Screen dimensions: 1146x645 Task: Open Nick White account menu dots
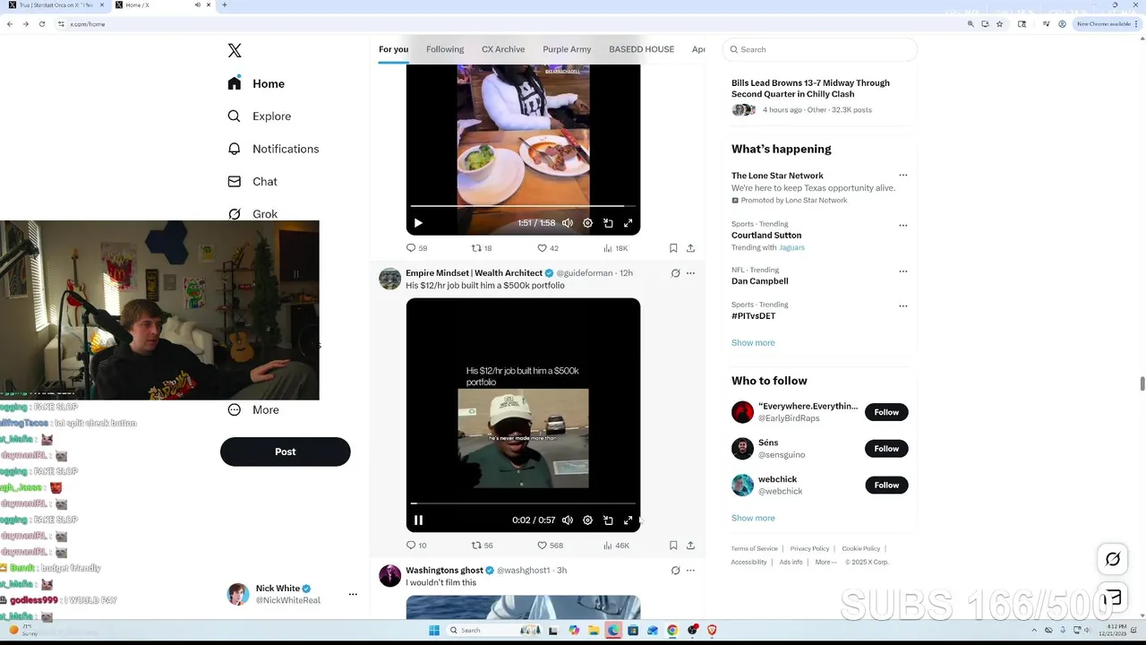pyautogui.click(x=353, y=594)
